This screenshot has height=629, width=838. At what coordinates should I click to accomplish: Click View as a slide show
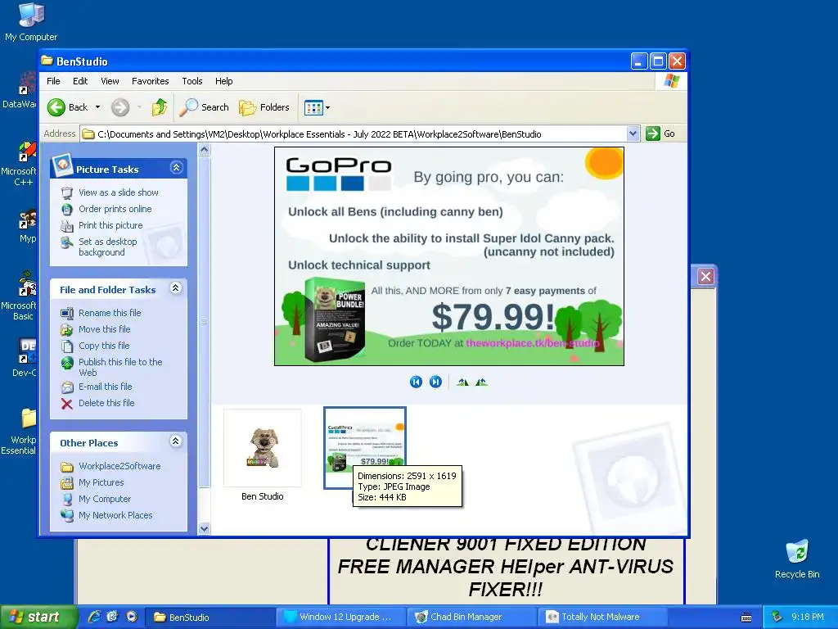tap(118, 192)
